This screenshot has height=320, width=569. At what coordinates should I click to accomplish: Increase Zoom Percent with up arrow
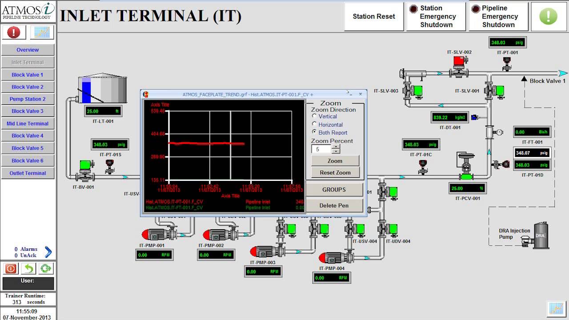(336, 147)
